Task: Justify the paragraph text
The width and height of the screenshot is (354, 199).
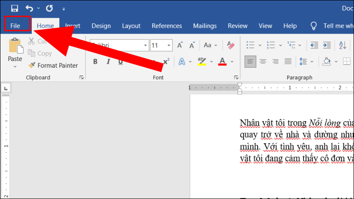Action: coord(288,61)
